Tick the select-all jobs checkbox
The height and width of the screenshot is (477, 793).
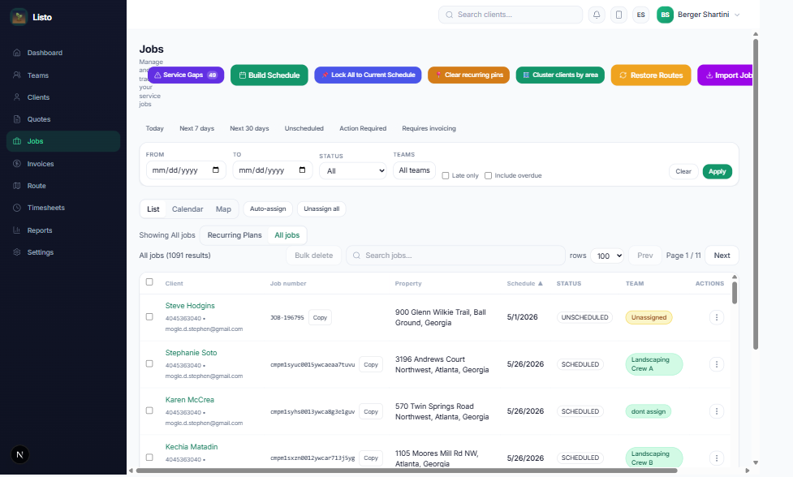tap(149, 282)
